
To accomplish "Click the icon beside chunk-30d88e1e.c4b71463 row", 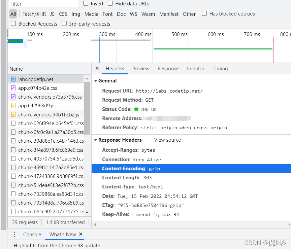I will [x=13, y=141].
